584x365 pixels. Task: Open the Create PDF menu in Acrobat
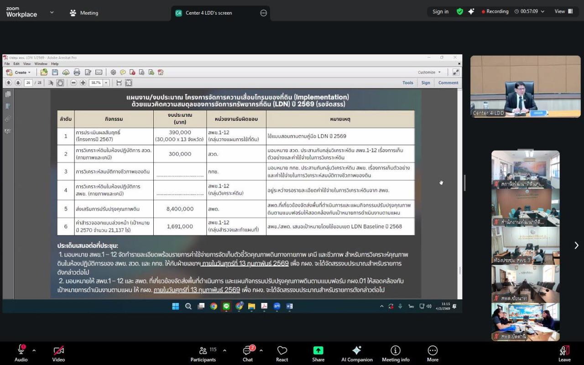click(18, 72)
